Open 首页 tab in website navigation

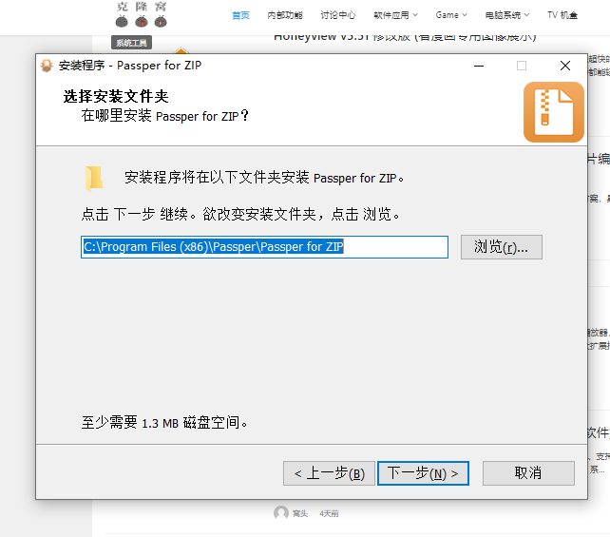[x=240, y=15]
